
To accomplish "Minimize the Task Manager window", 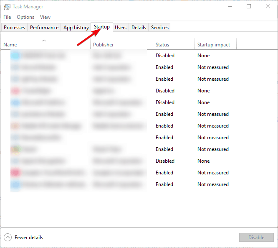I will (x=230, y=7).
